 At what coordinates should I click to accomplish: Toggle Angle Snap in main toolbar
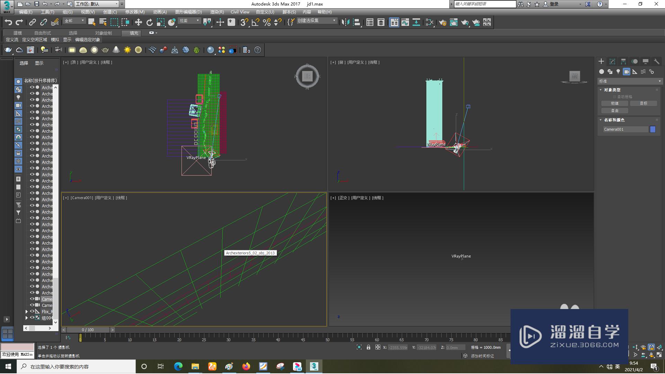[x=255, y=22]
